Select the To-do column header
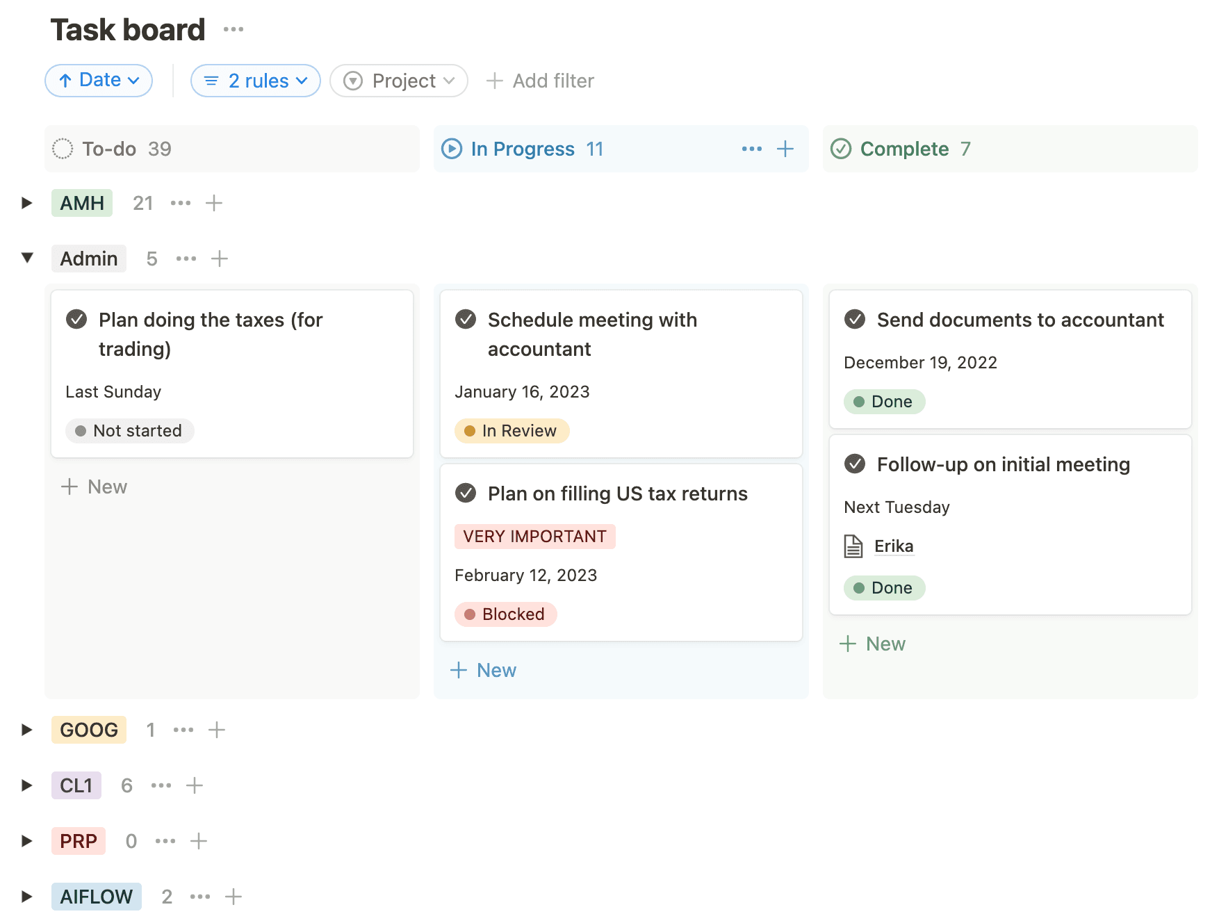 (232, 149)
